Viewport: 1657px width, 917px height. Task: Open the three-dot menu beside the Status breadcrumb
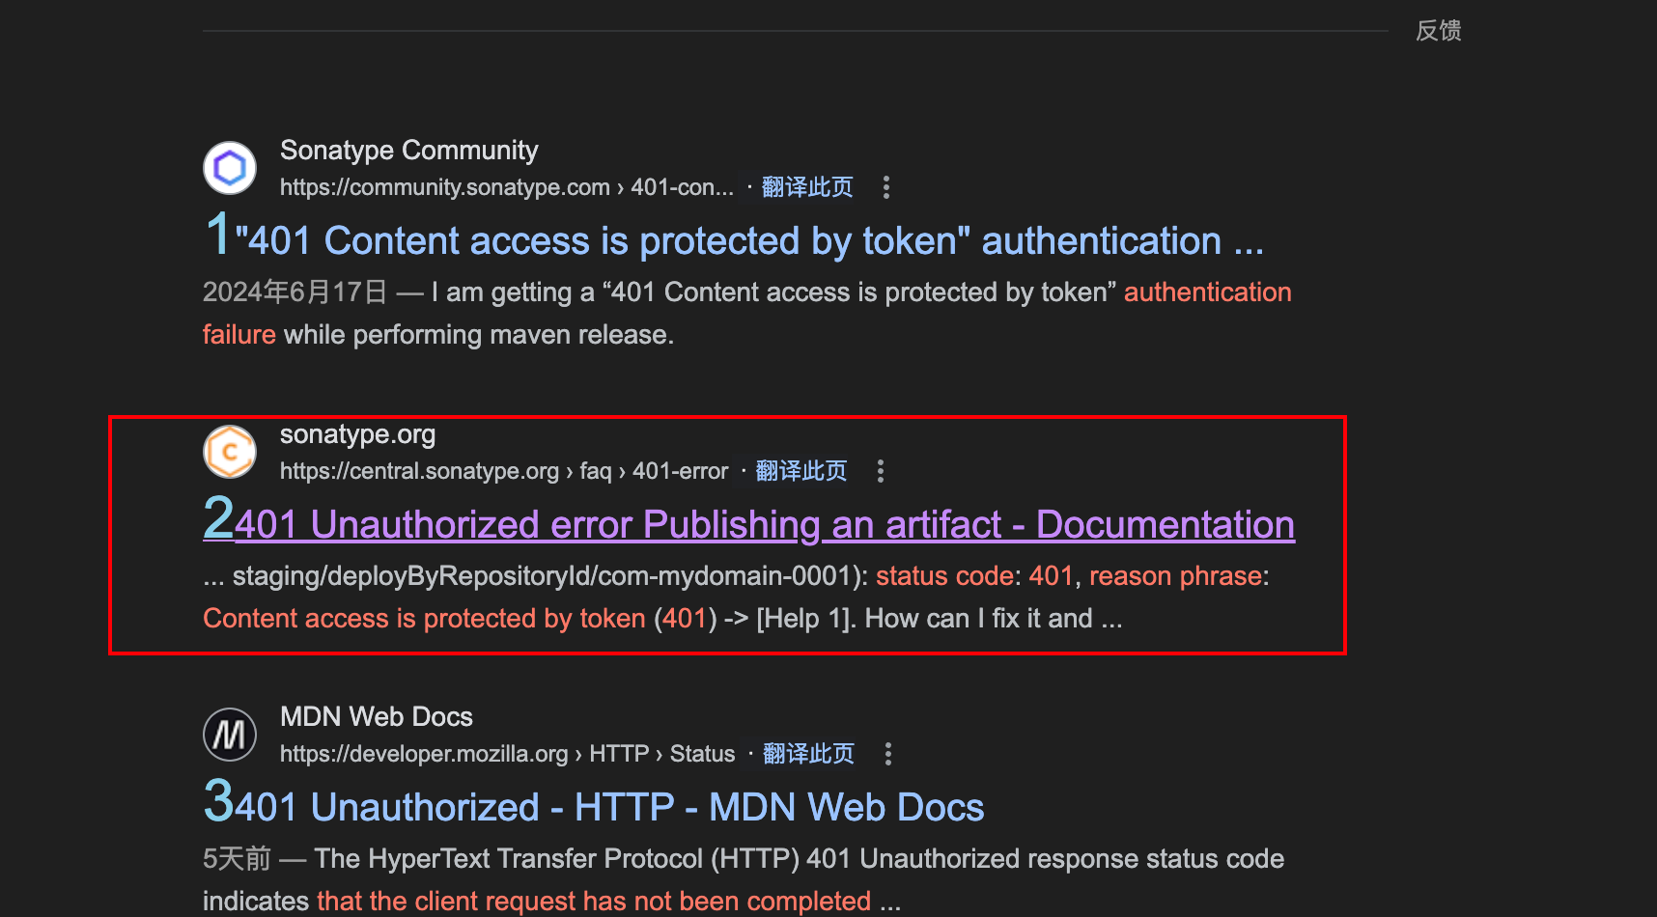pos(887,754)
